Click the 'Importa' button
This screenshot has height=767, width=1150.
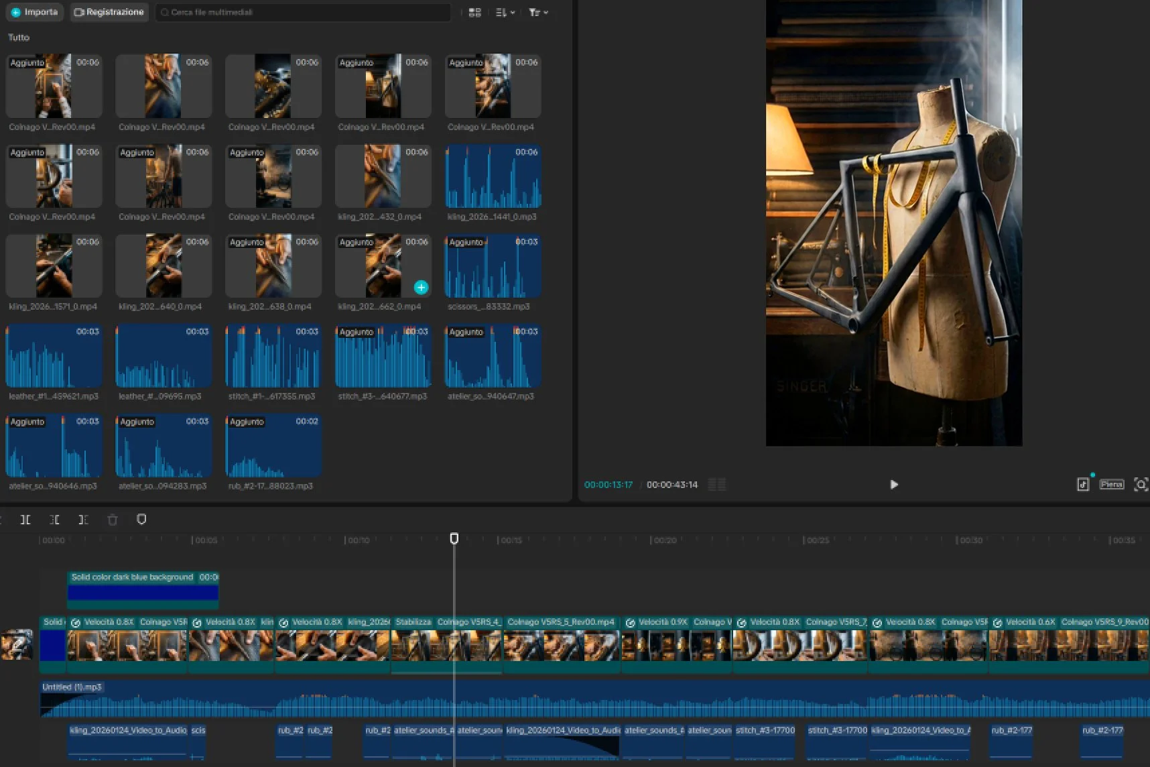click(x=35, y=12)
